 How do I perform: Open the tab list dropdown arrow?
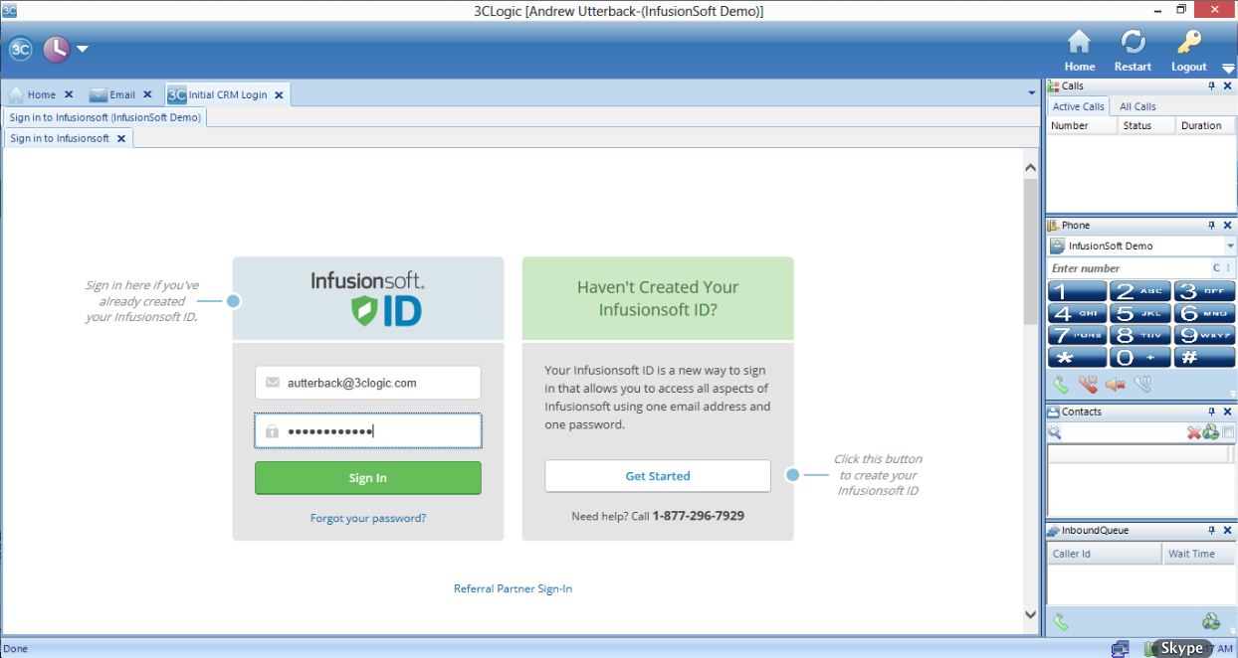(1032, 93)
